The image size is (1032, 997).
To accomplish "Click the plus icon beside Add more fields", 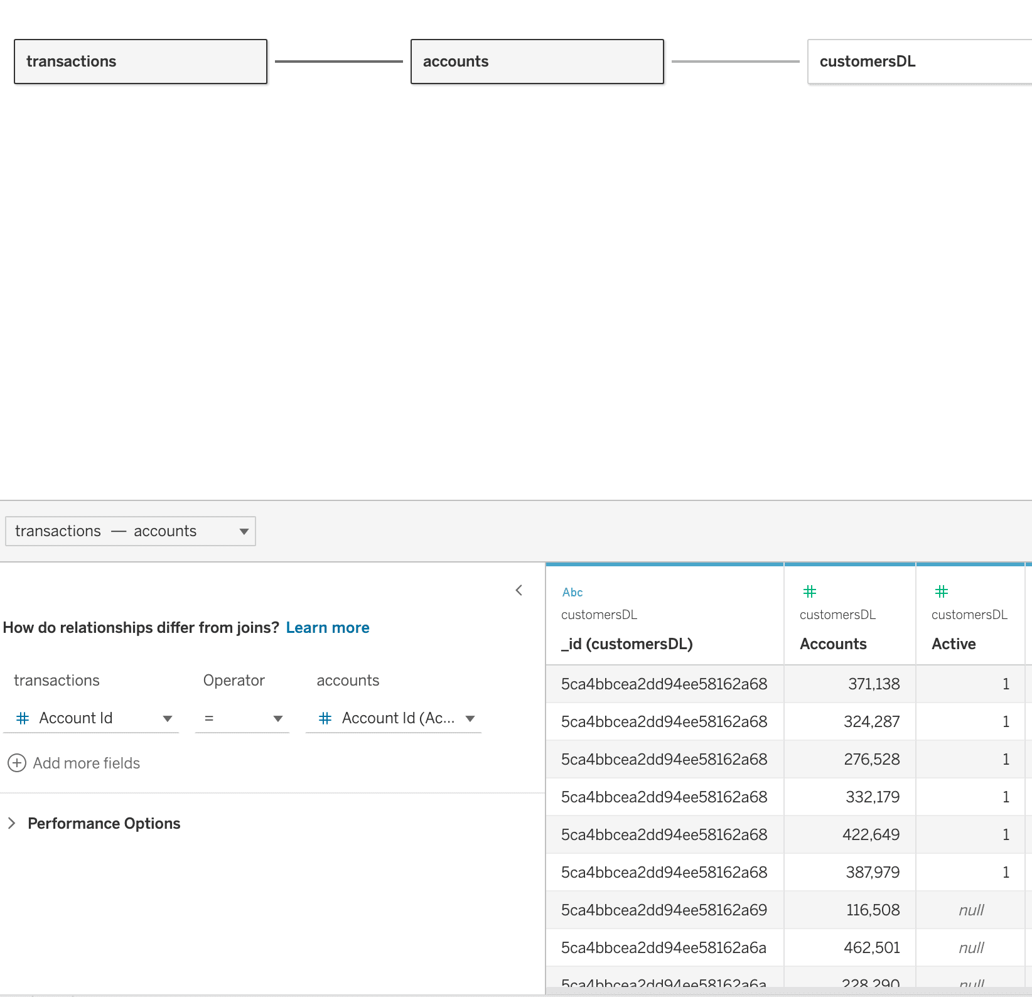I will (x=16, y=763).
